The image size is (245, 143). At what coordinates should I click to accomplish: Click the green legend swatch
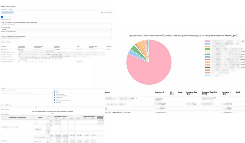coord(208,49)
